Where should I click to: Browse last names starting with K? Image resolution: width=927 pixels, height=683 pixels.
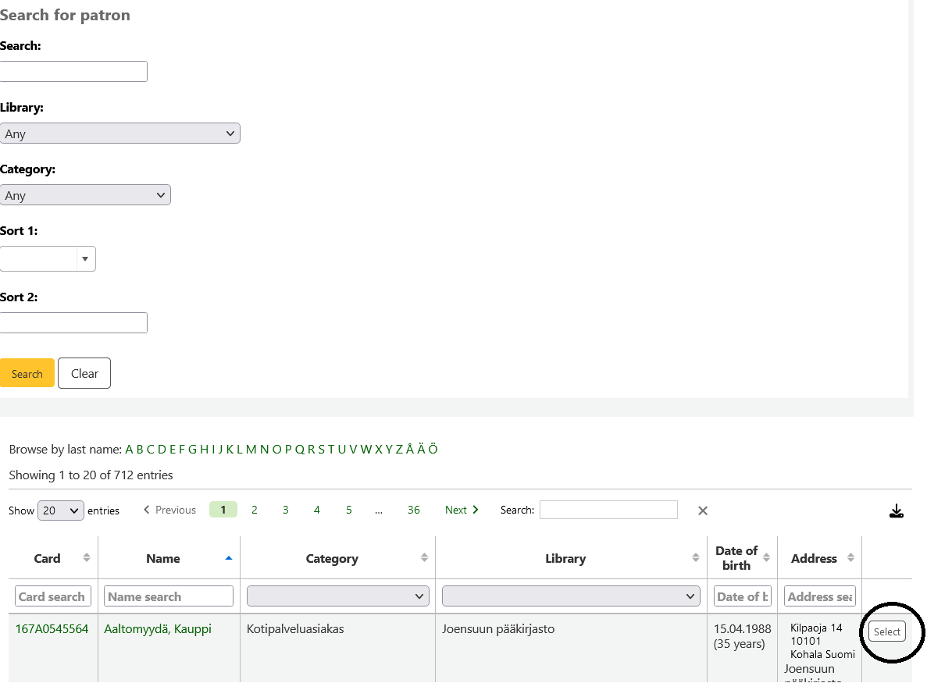pyautogui.click(x=230, y=450)
